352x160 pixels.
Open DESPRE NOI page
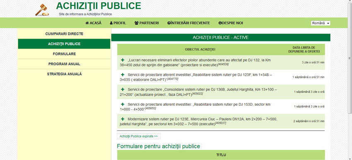tap(231, 23)
